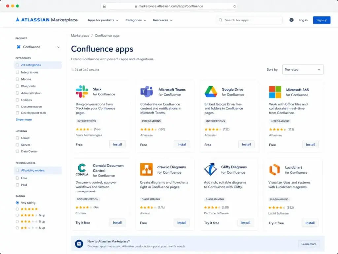The image size is (338, 254).
Task: Click the site settings icon left of URL
Action: coord(104,6)
